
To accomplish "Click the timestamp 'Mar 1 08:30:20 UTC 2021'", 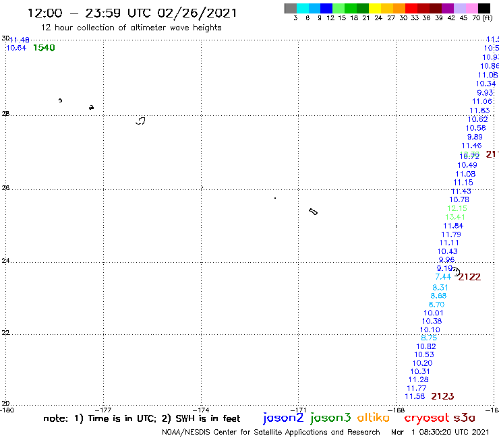I will (440, 433).
